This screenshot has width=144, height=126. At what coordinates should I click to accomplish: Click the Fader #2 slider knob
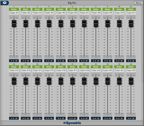click(x=26, y=23)
